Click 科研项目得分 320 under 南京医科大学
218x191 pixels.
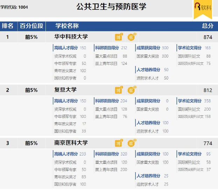tap(111, 154)
